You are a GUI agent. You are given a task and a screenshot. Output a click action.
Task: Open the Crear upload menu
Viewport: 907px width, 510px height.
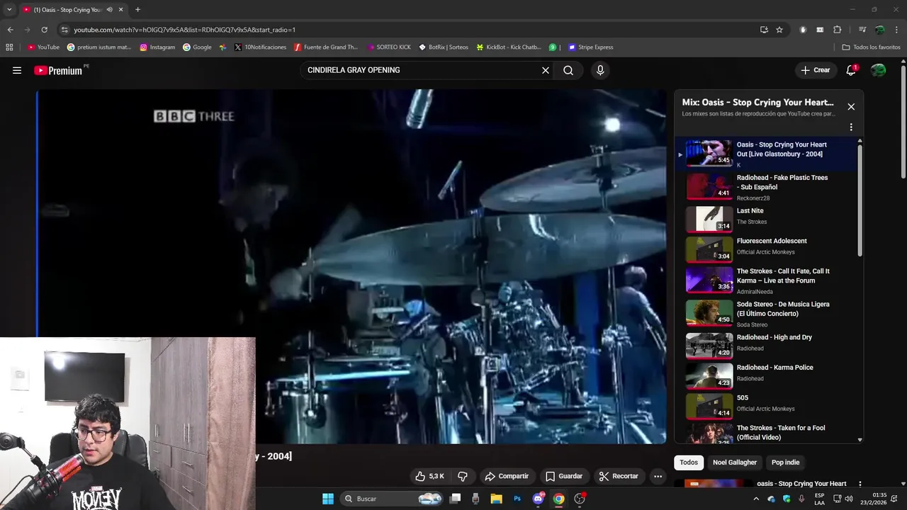point(815,70)
